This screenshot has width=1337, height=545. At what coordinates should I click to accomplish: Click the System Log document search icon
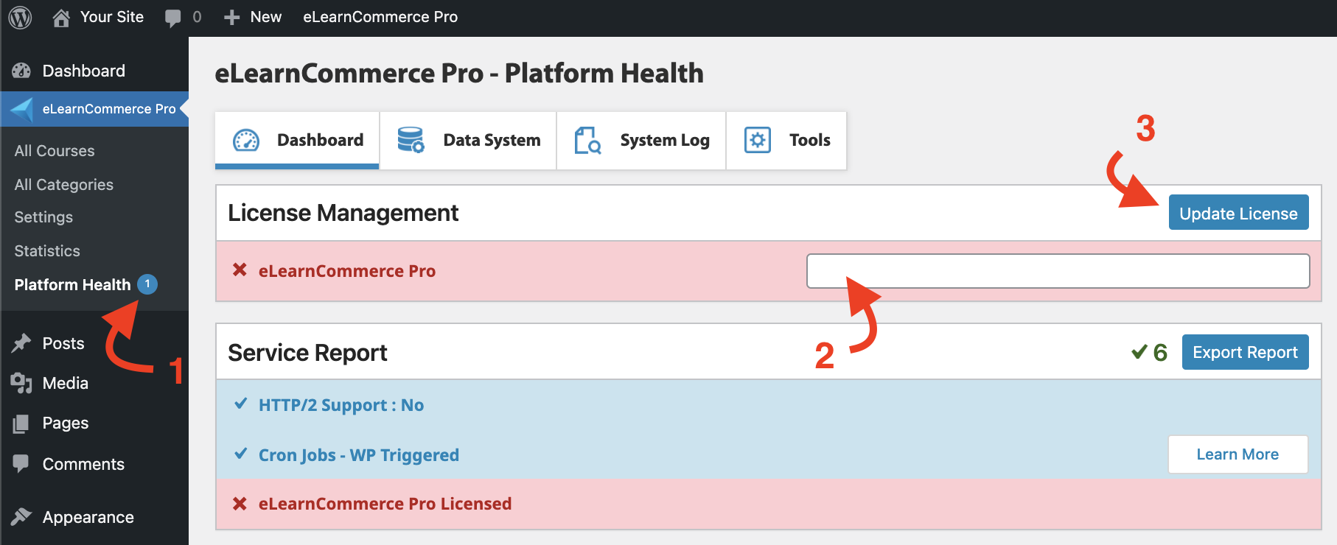(x=587, y=140)
